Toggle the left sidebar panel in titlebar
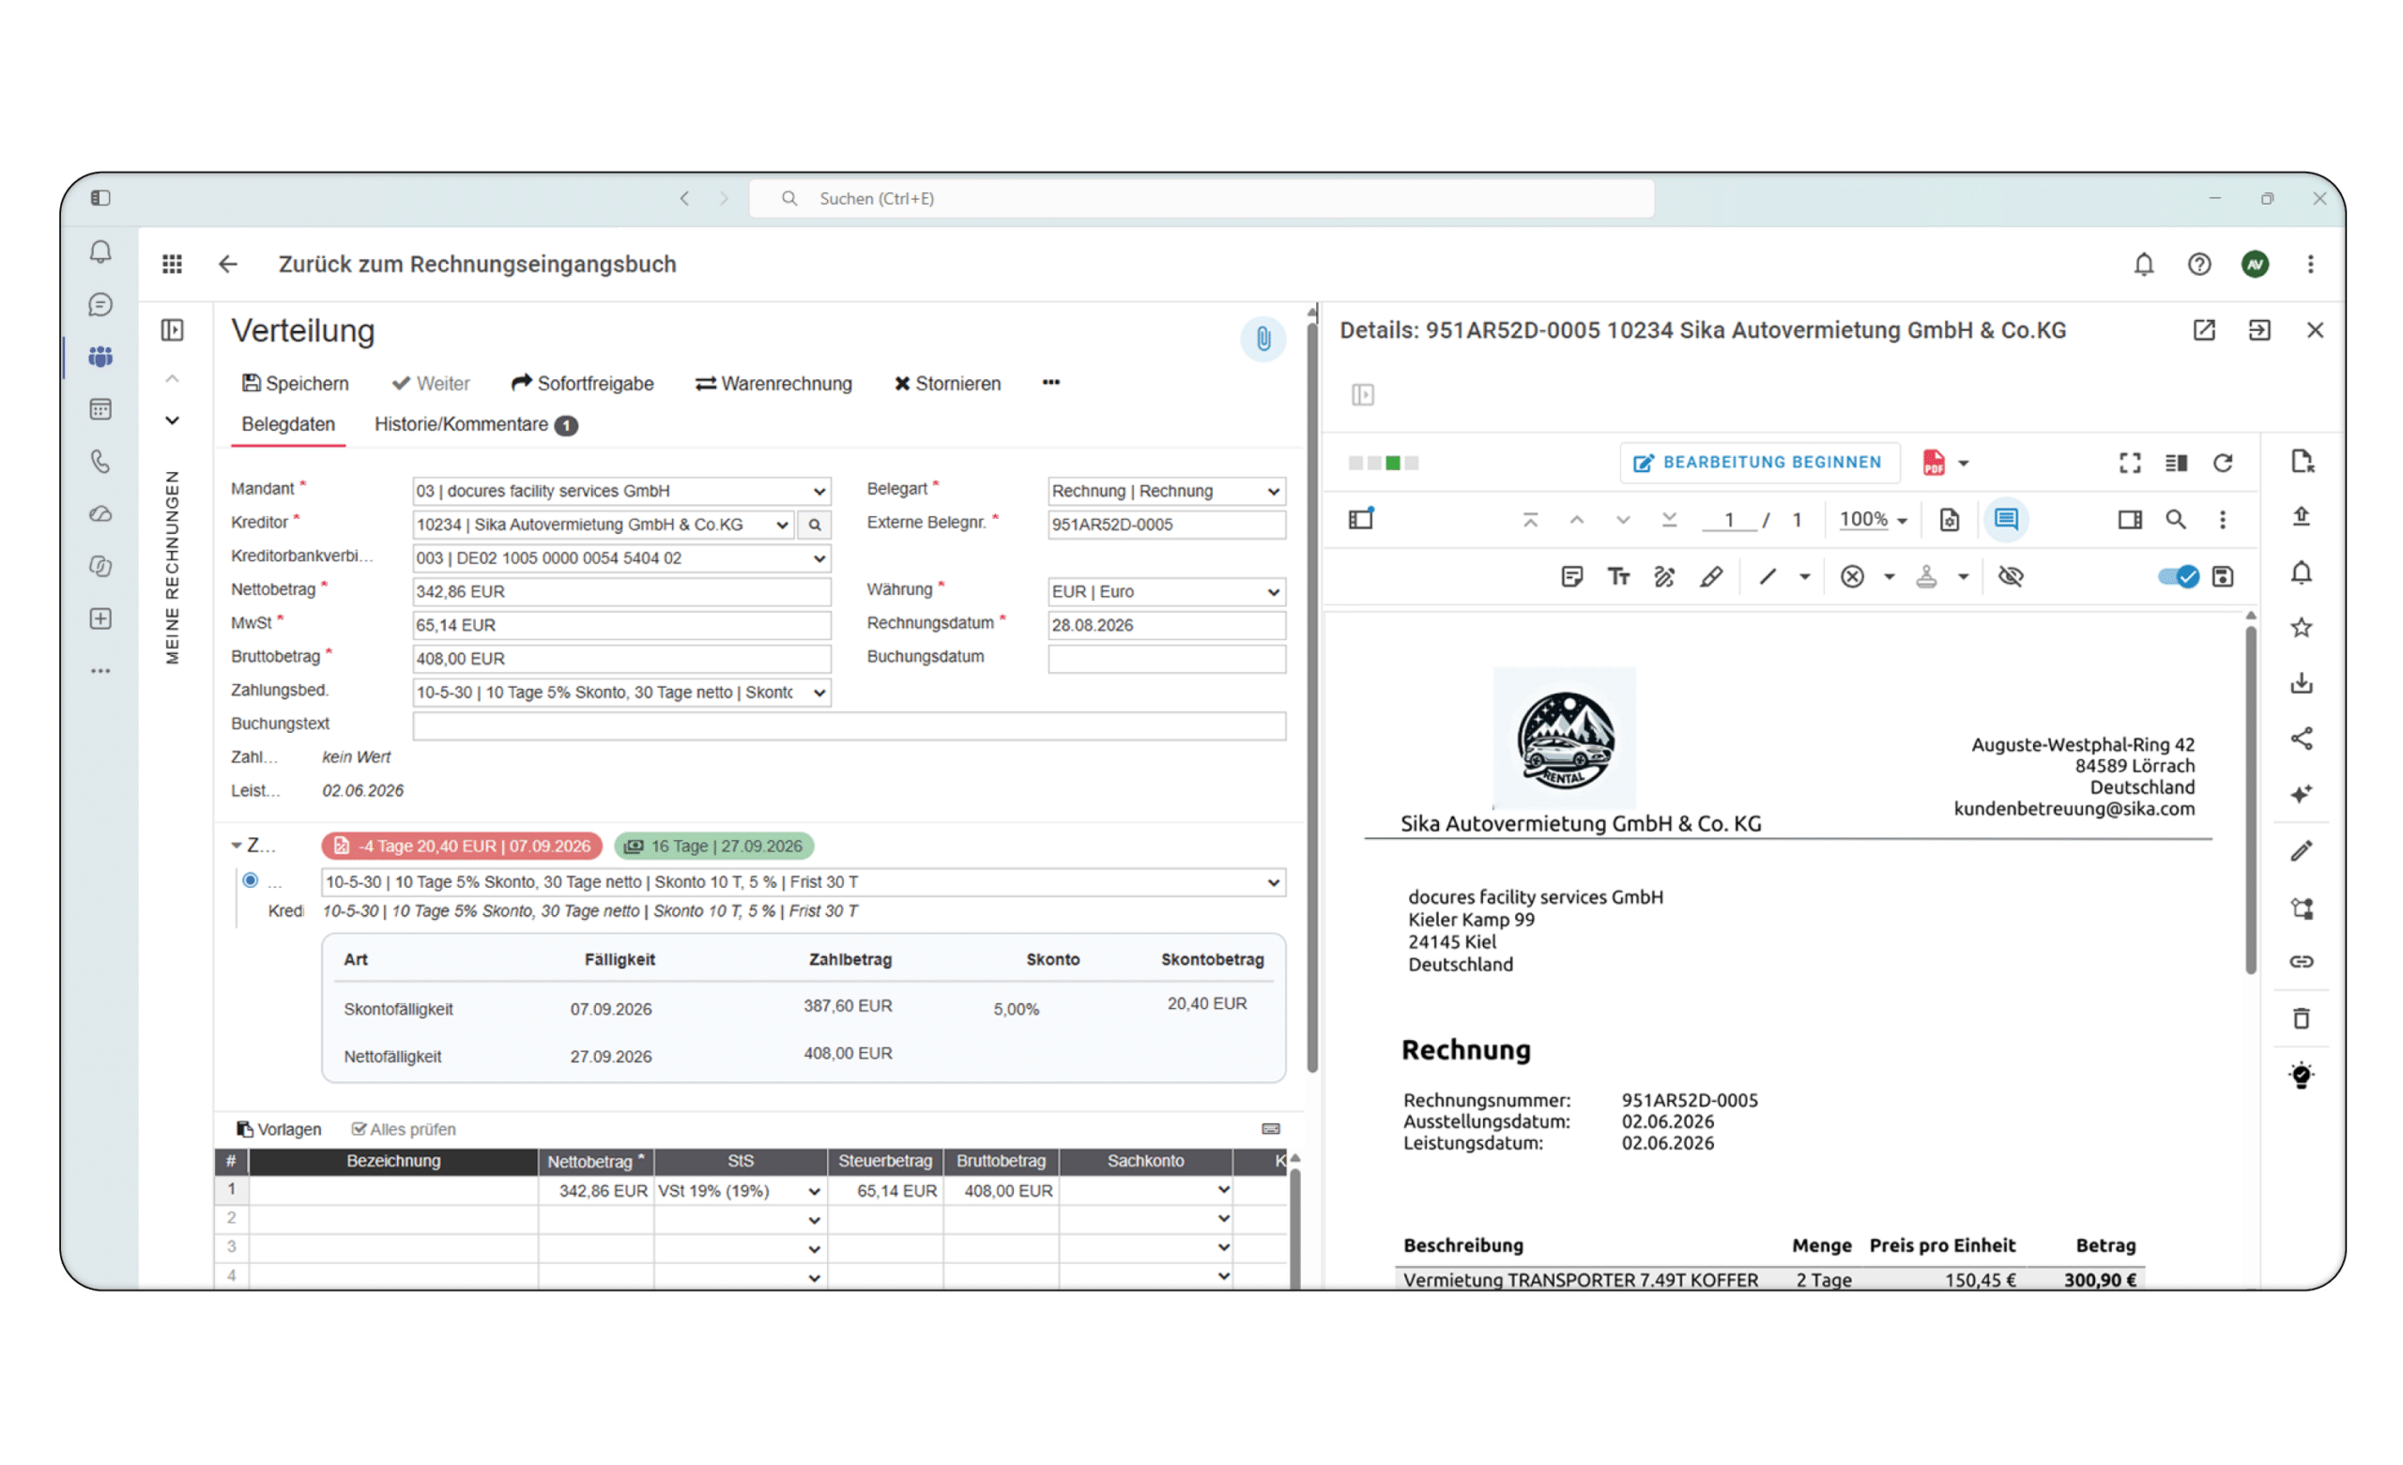2403x1465 pixels. coord(100,198)
